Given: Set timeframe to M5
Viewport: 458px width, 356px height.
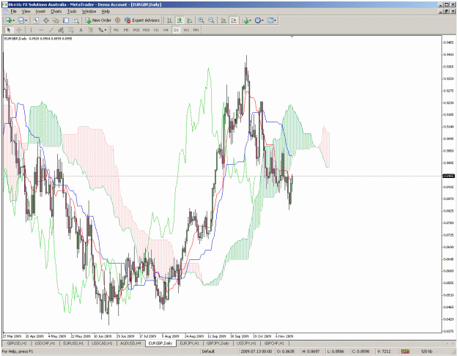Looking at the screenshot, I should coord(126,30).
